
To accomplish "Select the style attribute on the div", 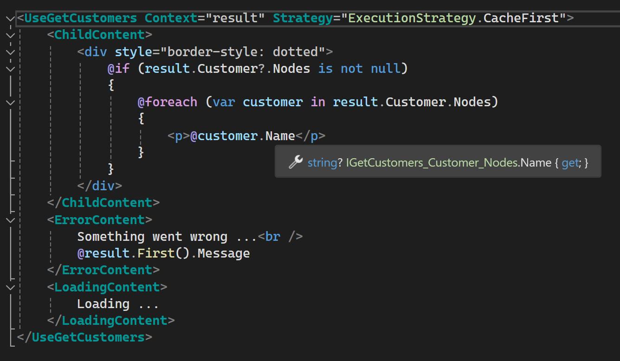I will 133,52.
